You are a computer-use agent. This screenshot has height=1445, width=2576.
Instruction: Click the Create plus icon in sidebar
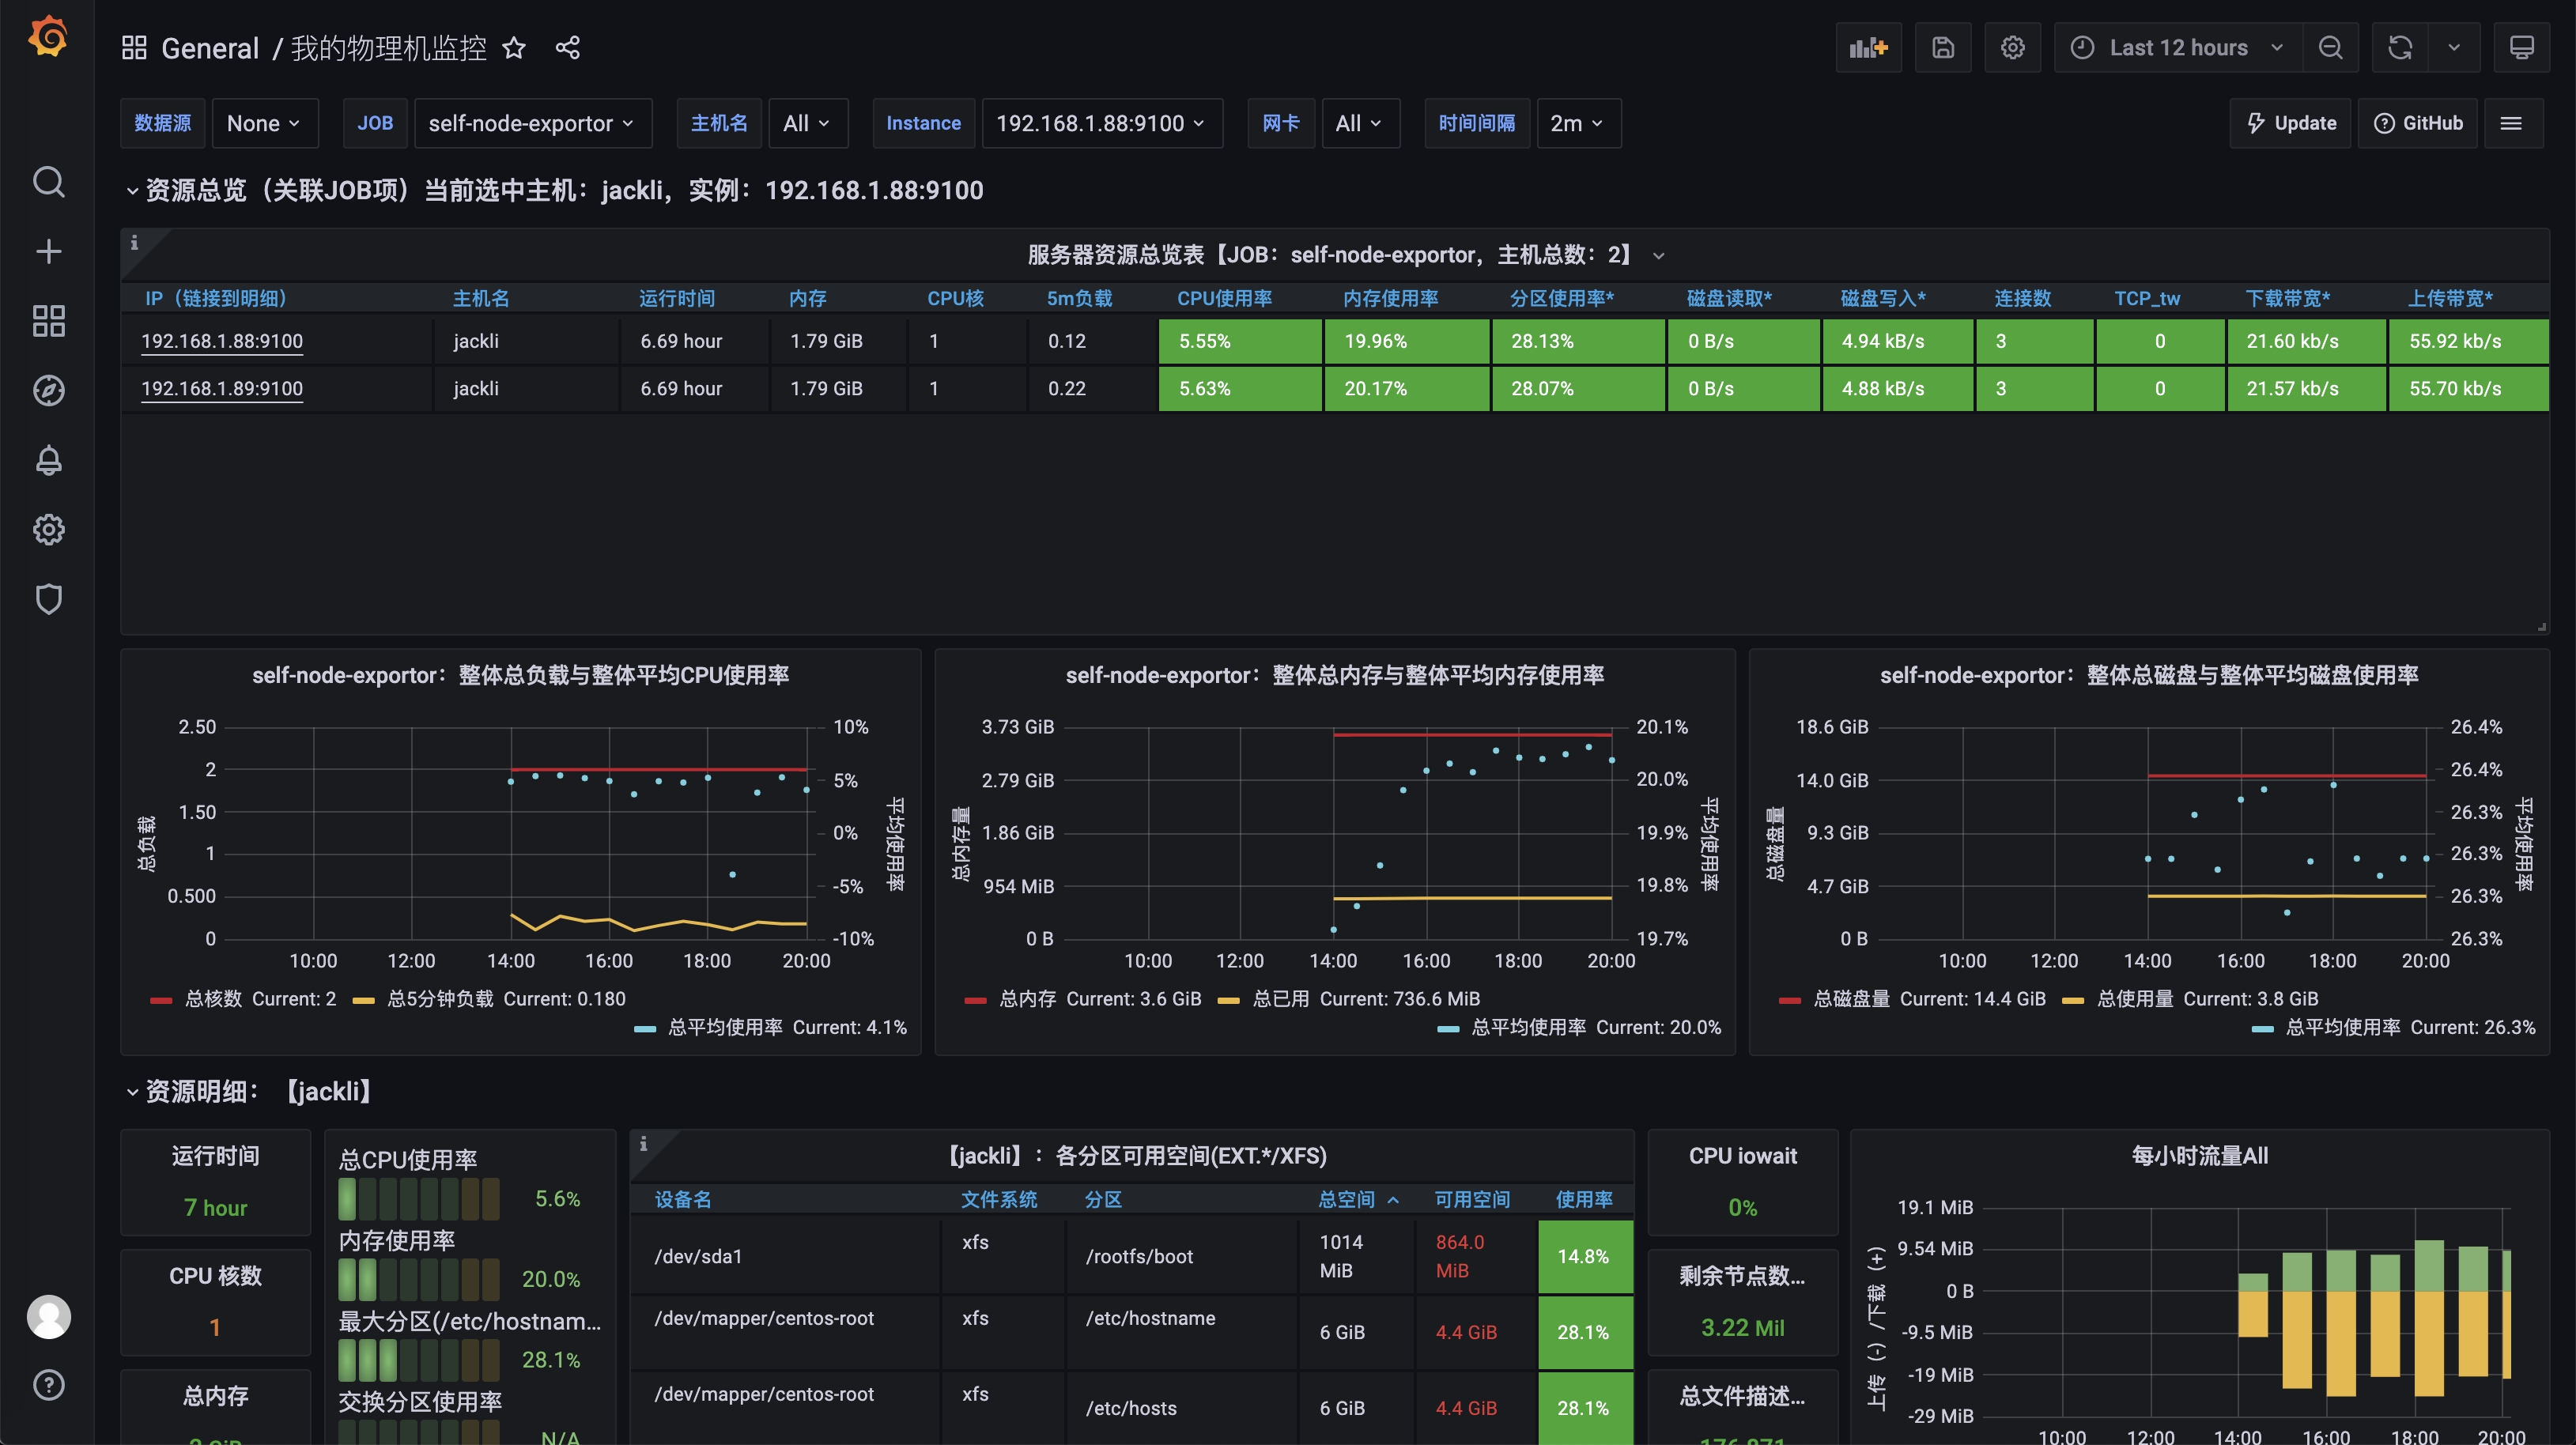point(48,252)
